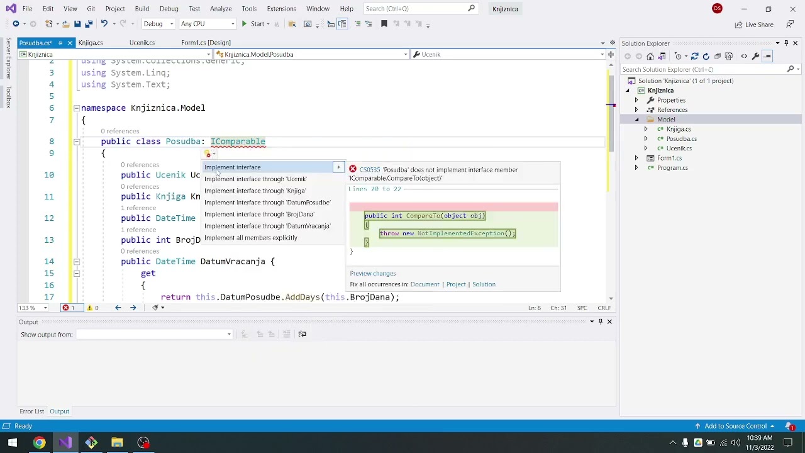Click Add to Source Control button
Image resolution: width=805 pixels, height=453 pixels.
735,427
